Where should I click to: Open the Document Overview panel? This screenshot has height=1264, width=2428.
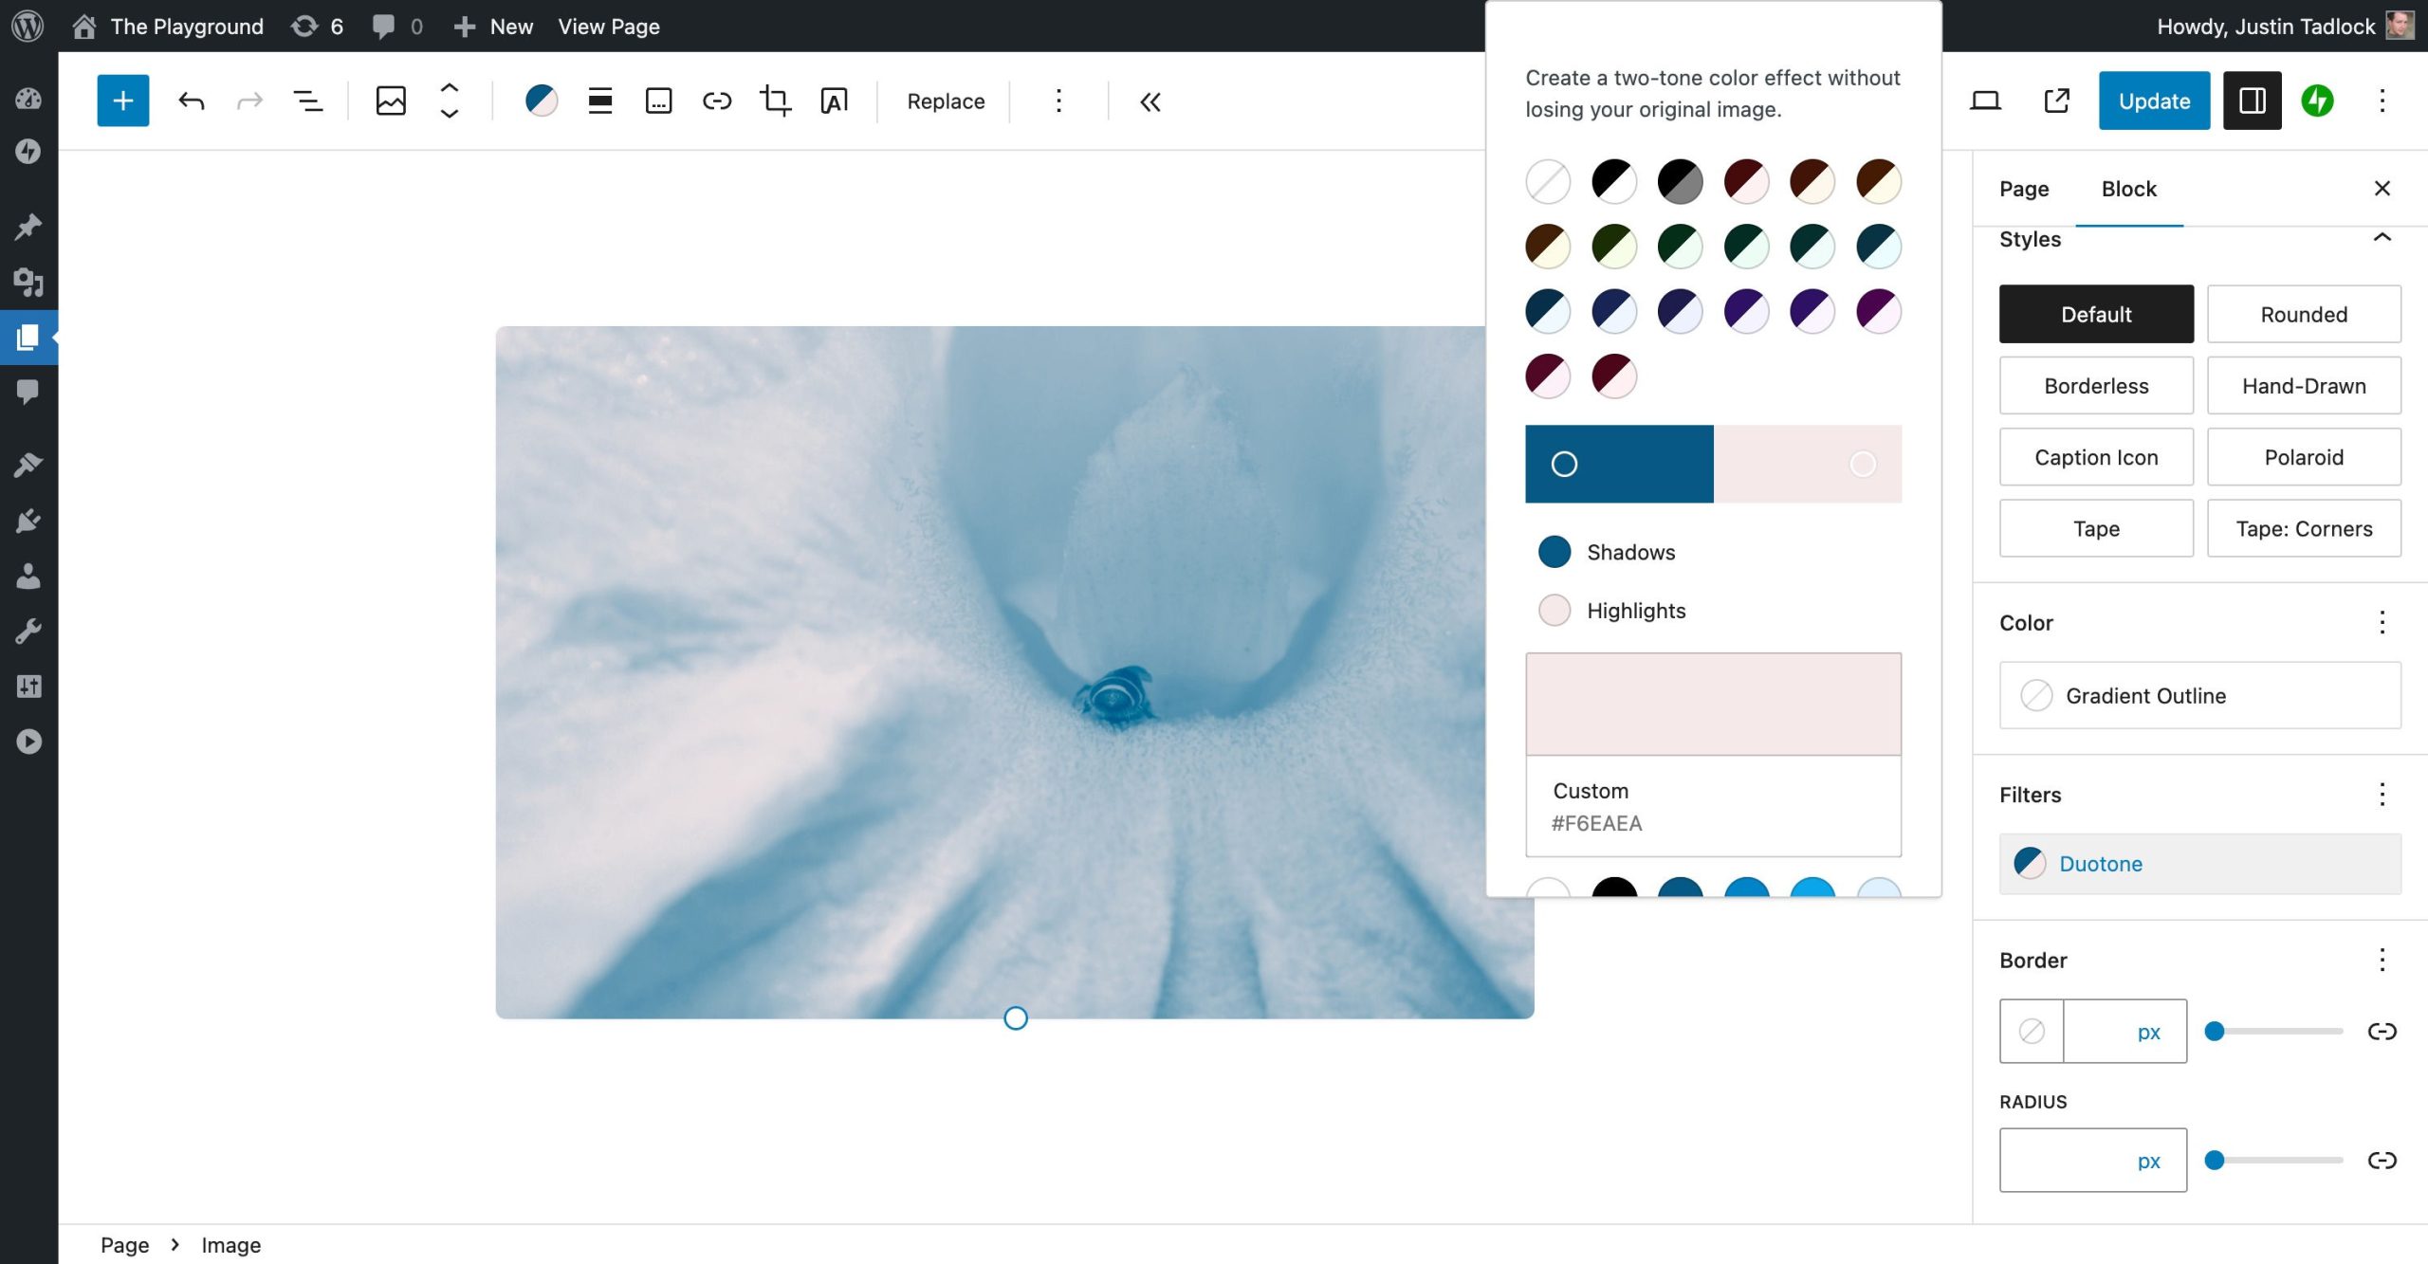[x=305, y=101]
